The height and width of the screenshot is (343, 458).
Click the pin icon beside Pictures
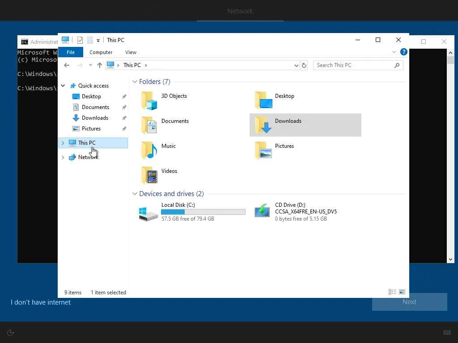click(x=124, y=129)
